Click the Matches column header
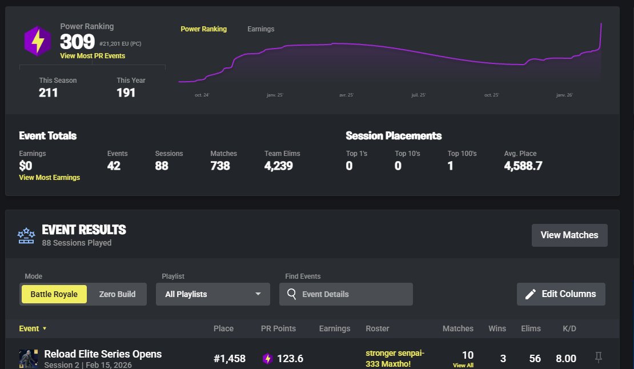 [458, 328]
